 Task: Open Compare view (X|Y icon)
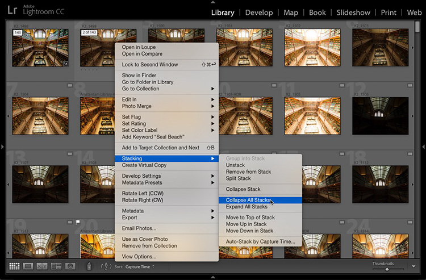click(42, 266)
